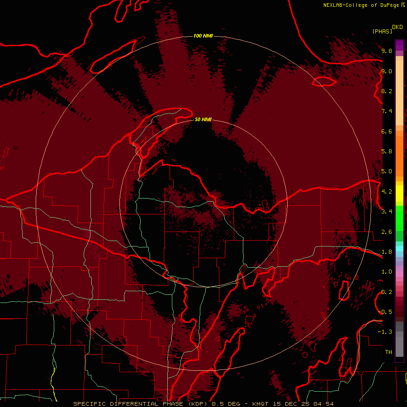Click the Specific Differential Phase KMQT caption
Screen dimensions: 407x407
click(203, 404)
